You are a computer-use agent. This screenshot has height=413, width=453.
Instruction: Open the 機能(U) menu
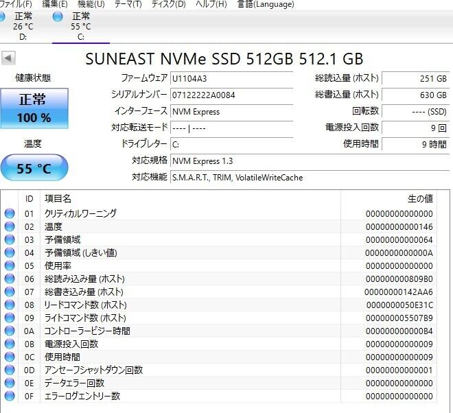(91, 4)
